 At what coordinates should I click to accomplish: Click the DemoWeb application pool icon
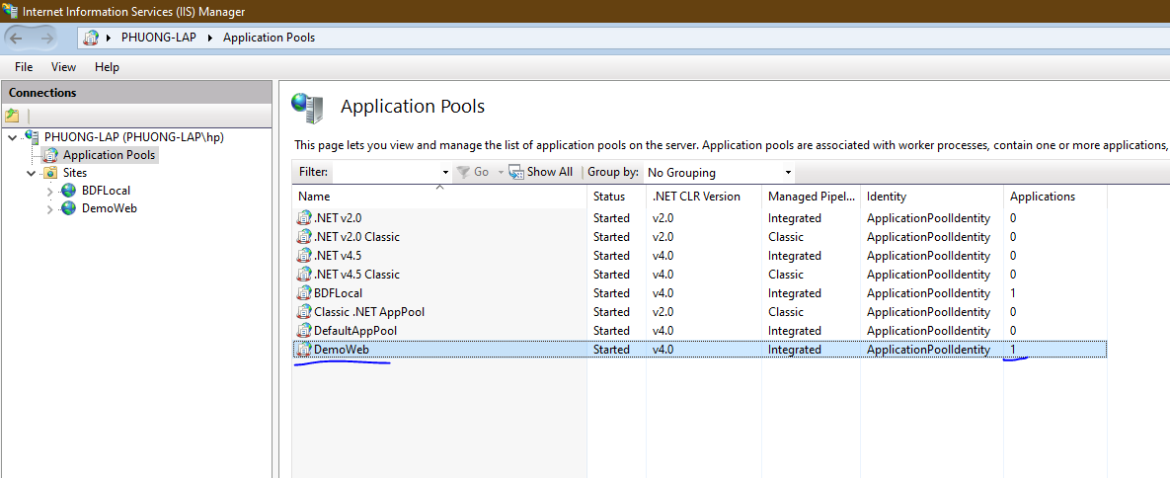pos(304,349)
